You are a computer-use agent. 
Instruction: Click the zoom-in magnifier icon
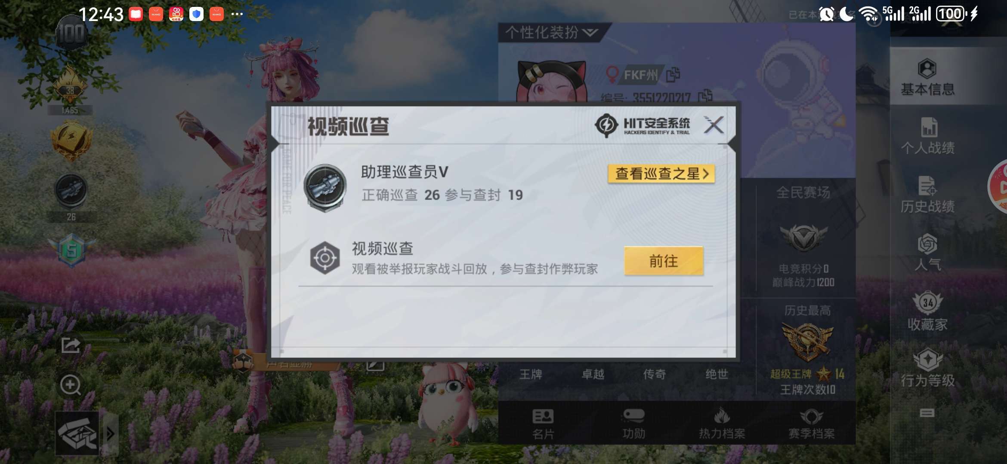point(71,385)
